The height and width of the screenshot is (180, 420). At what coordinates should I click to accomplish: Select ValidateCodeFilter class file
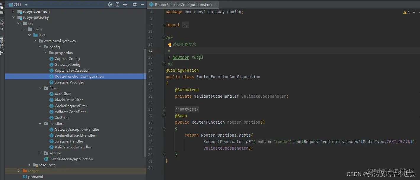[x=70, y=112]
